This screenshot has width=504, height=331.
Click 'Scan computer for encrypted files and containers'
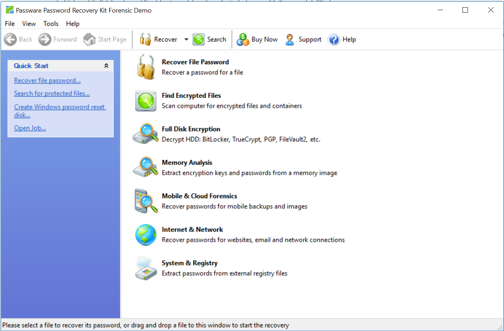[232, 106]
